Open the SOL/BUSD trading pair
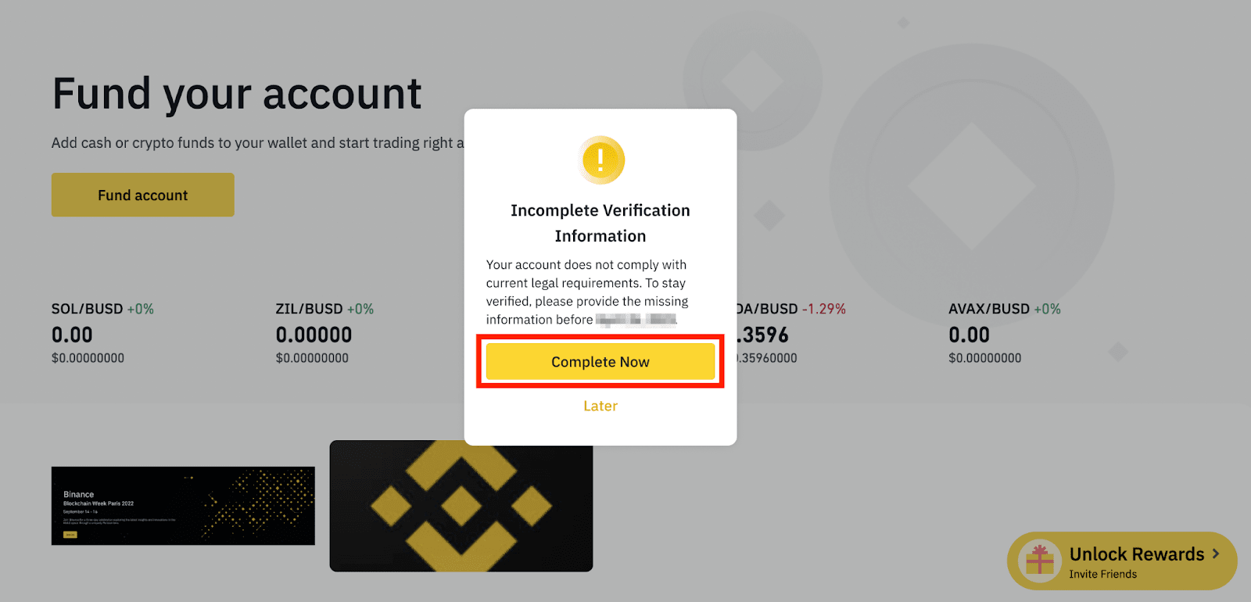 click(87, 309)
